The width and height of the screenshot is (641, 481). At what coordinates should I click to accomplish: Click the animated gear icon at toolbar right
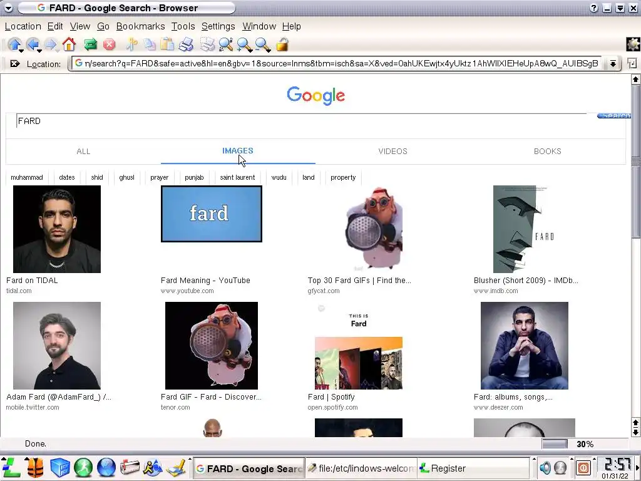[633, 44]
